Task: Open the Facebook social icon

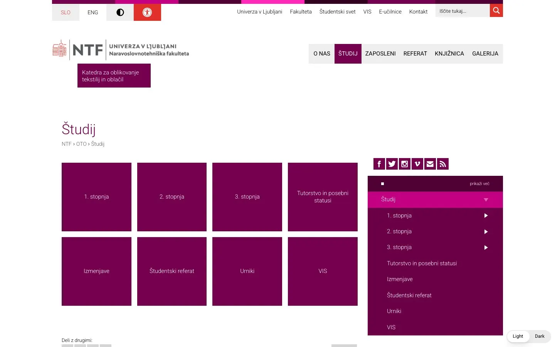Action: 379,164
